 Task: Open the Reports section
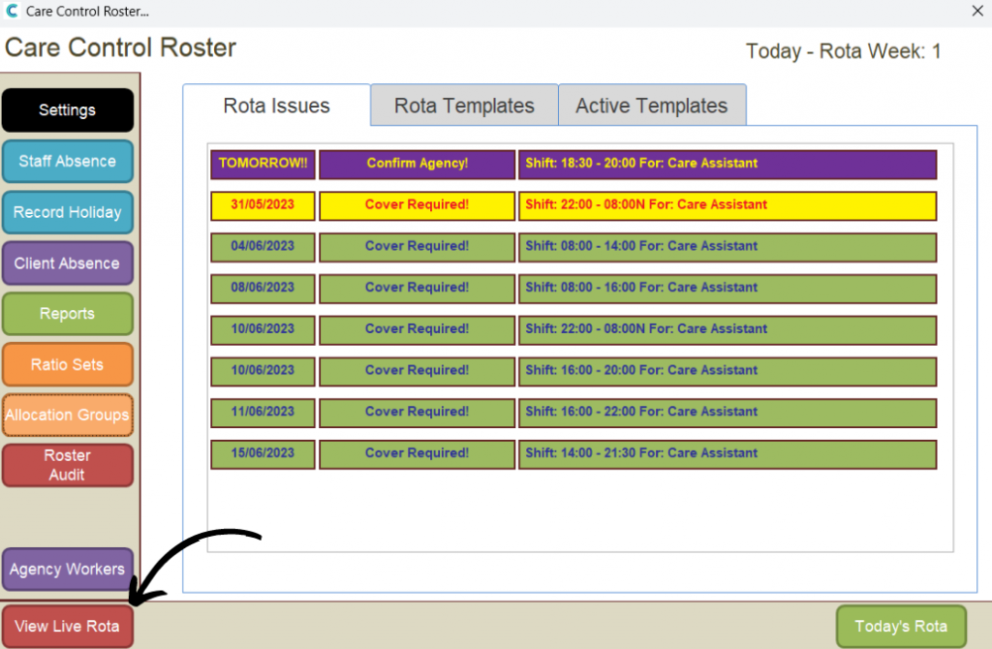(x=68, y=314)
